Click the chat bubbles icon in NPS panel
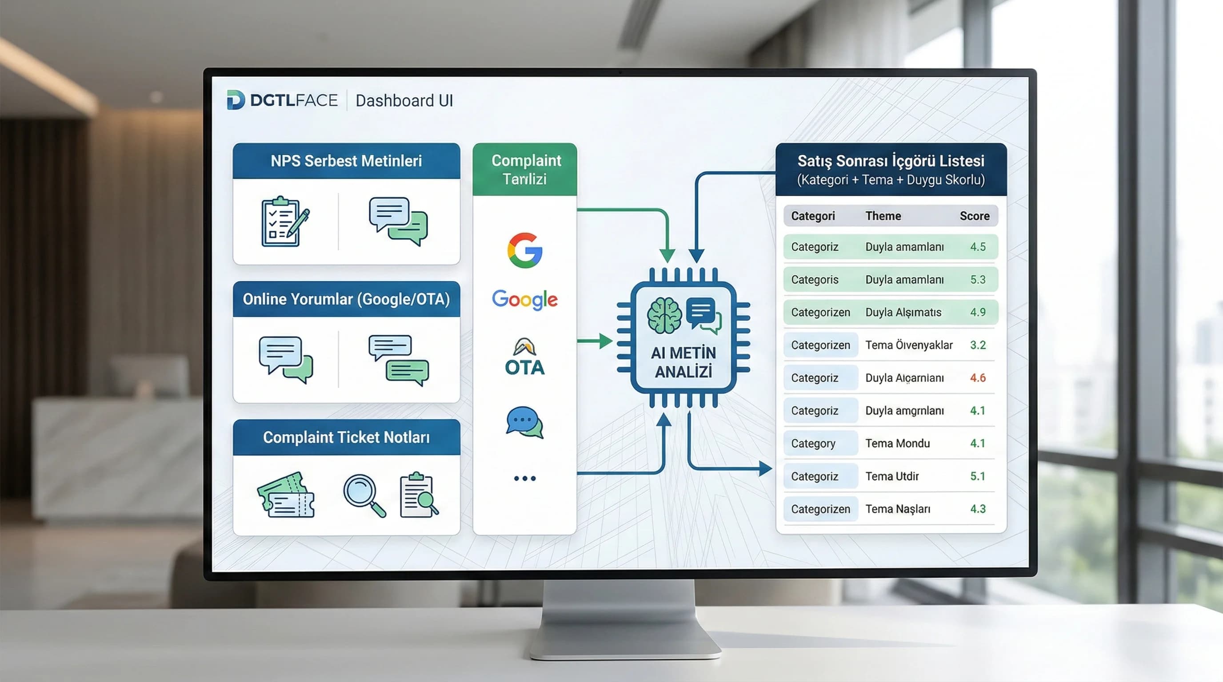This screenshot has width=1223, height=682. [398, 222]
